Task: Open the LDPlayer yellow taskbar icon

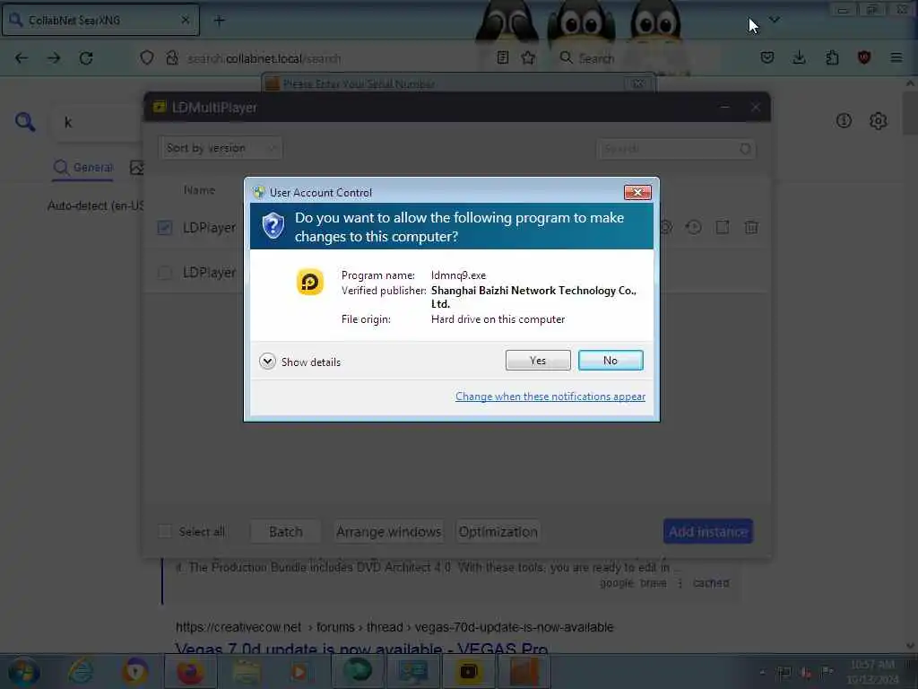Action: click(x=468, y=671)
